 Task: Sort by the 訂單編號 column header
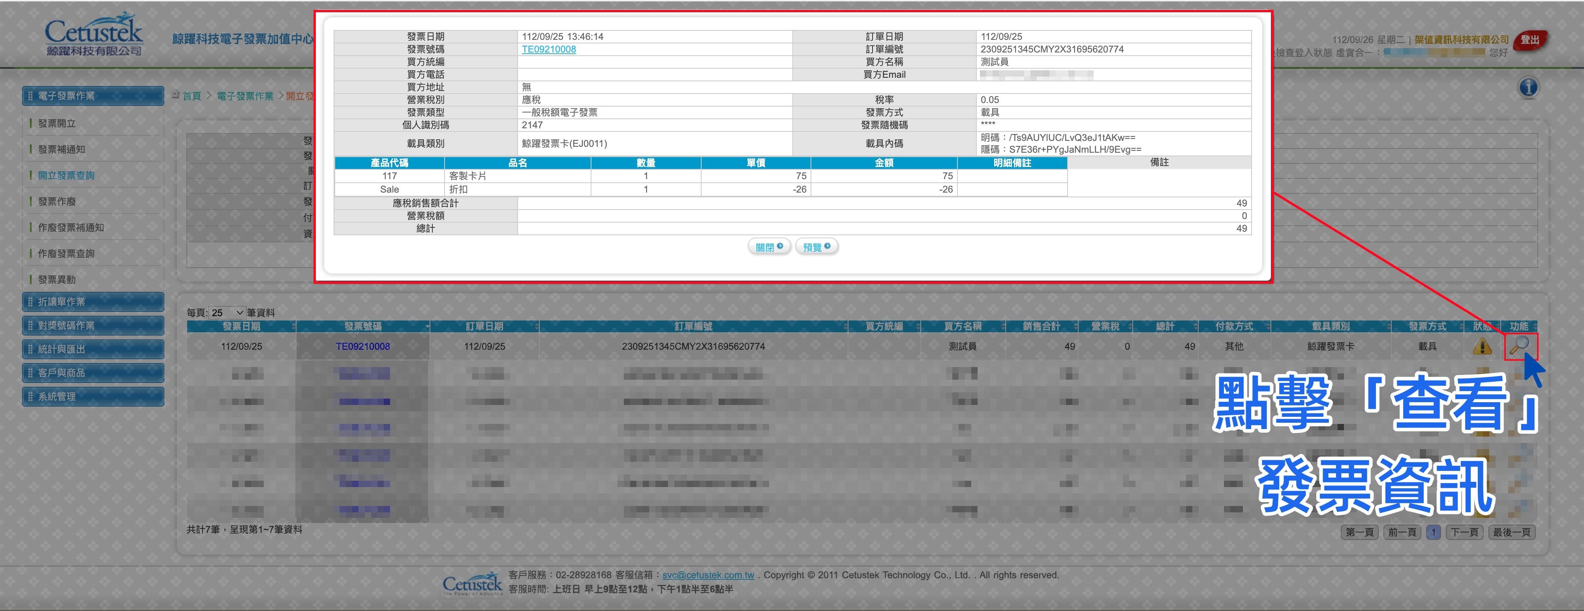tap(693, 326)
